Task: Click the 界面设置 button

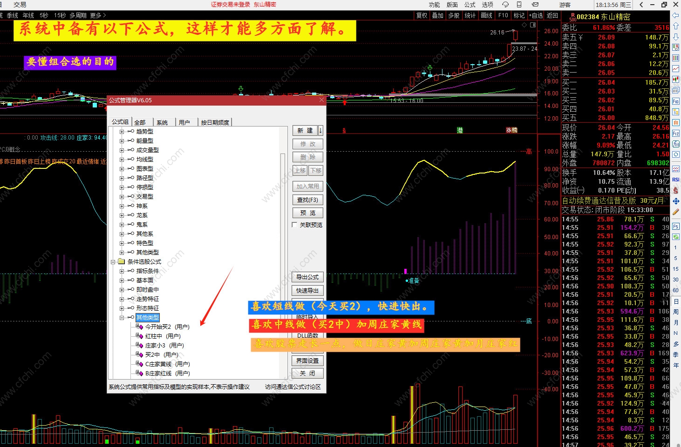Action: (x=308, y=360)
